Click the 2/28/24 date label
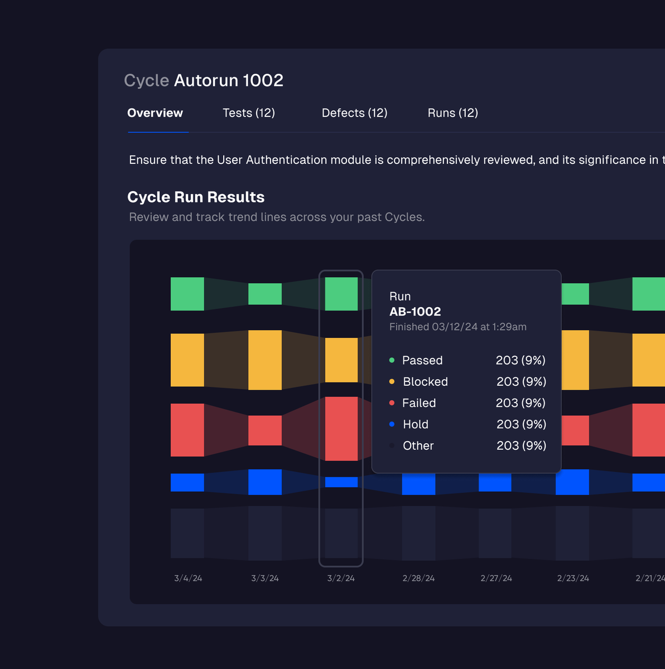This screenshot has width=665, height=669. point(418,578)
